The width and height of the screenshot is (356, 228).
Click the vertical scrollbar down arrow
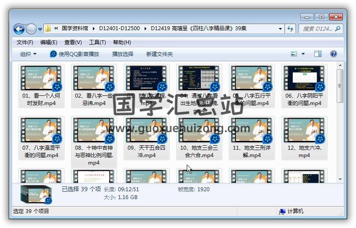[x=340, y=179]
